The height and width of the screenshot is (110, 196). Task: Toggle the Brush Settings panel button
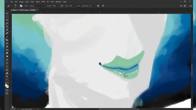pyautogui.click(x=21, y=6)
